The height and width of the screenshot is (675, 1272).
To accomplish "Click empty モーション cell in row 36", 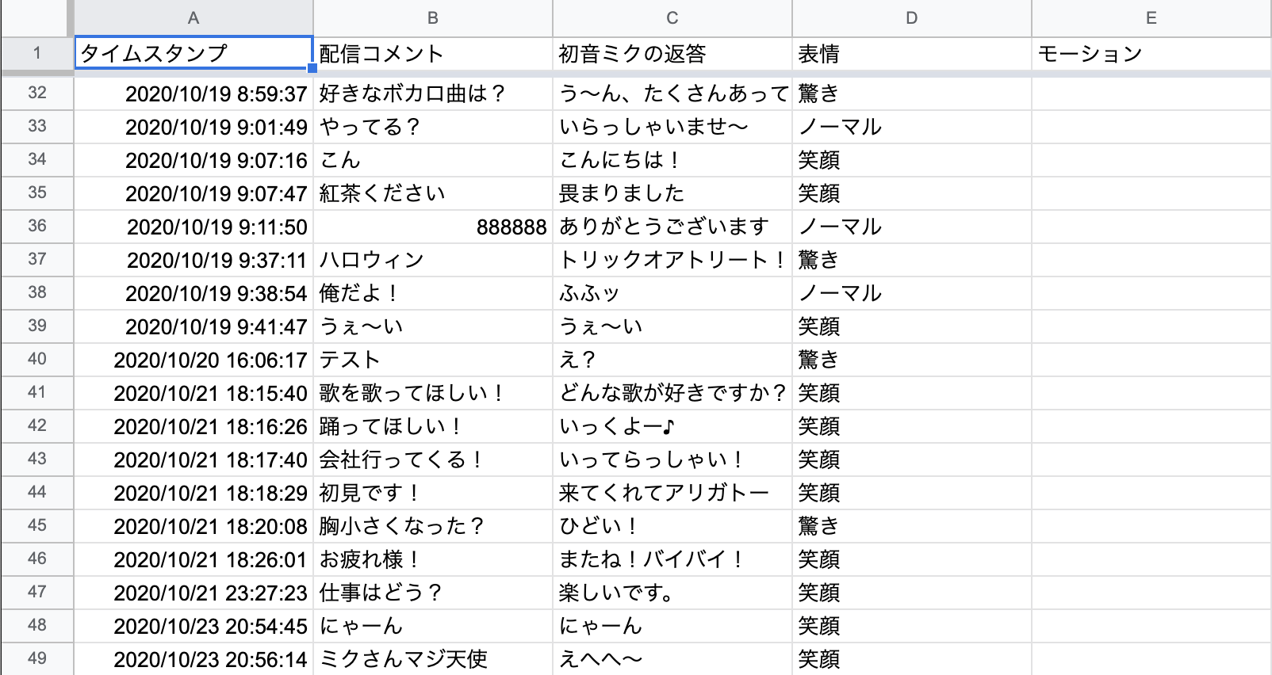I will [x=1151, y=227].
